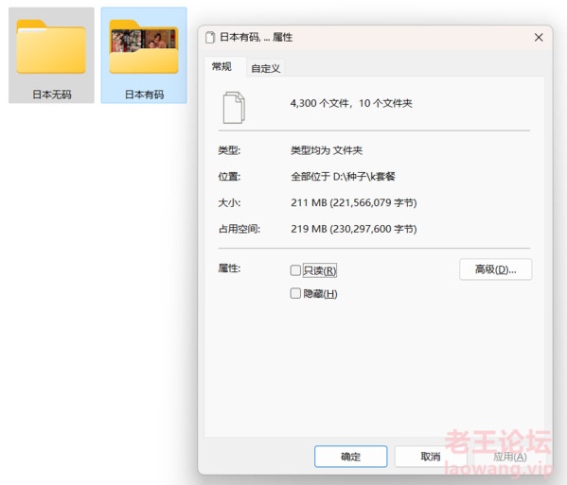567x485 pixels.
Task: Tick the 隐藏(H) checkbox
Action: point(295,293)
